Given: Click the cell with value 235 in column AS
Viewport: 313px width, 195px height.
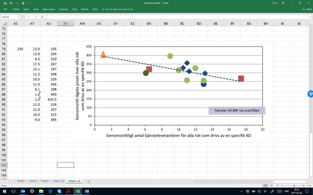Looking at the screenshot, I should click(x=15, y=49).
